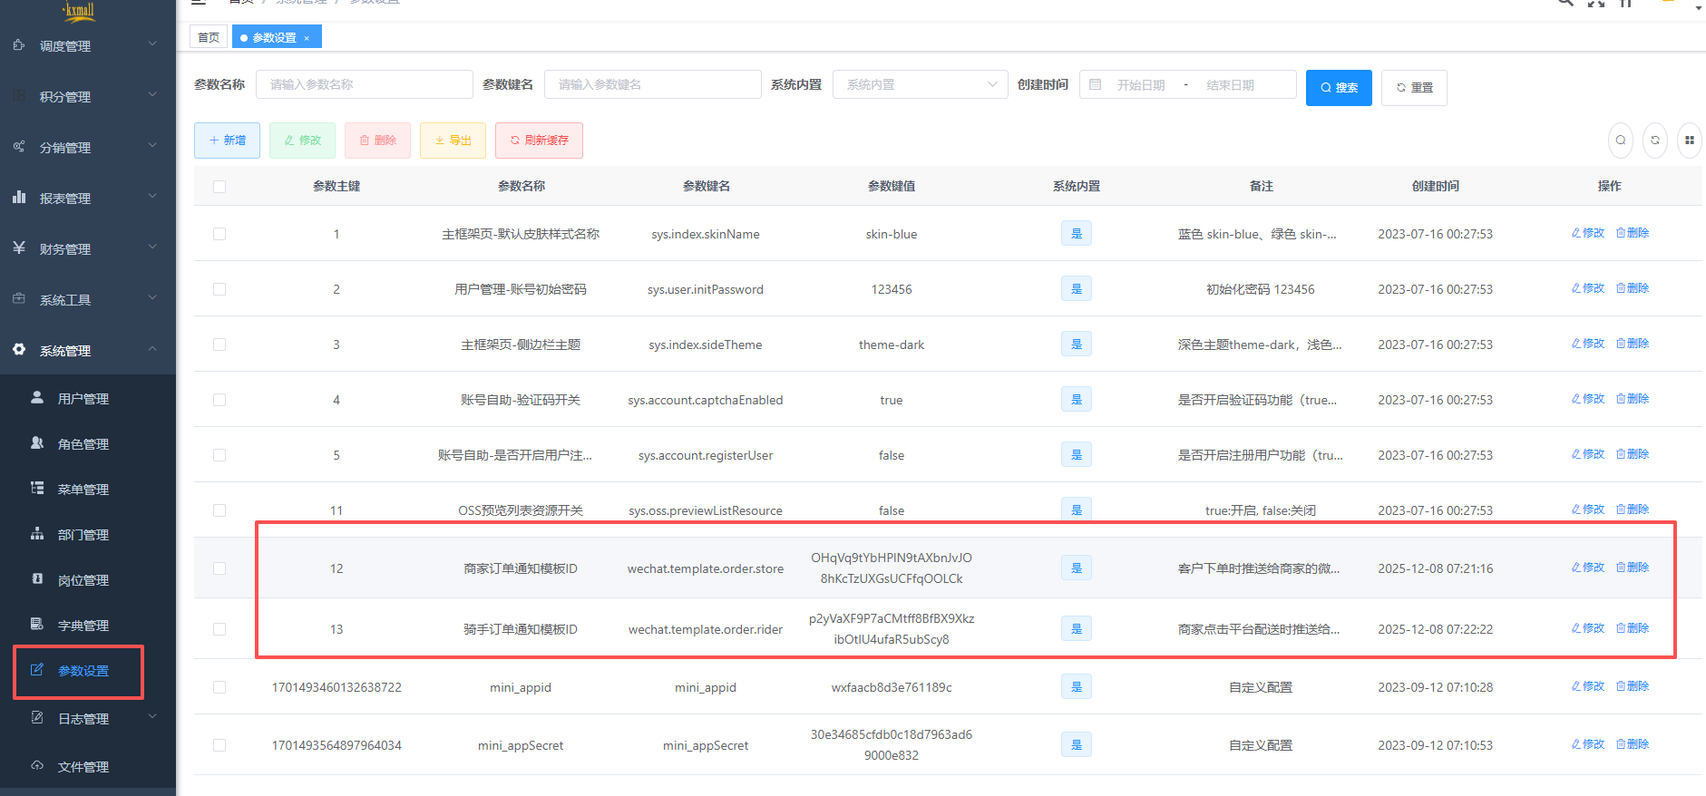Toggle the select-all checkbox in table header

tap(219, 187)
